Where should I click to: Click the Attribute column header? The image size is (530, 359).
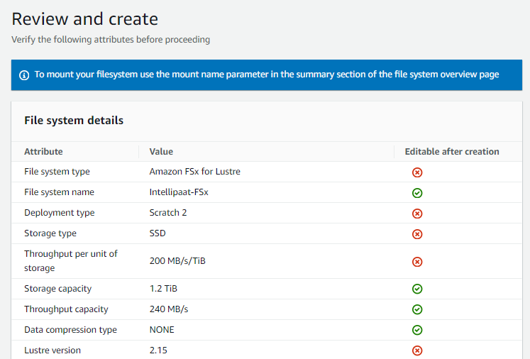click(43, 151)
